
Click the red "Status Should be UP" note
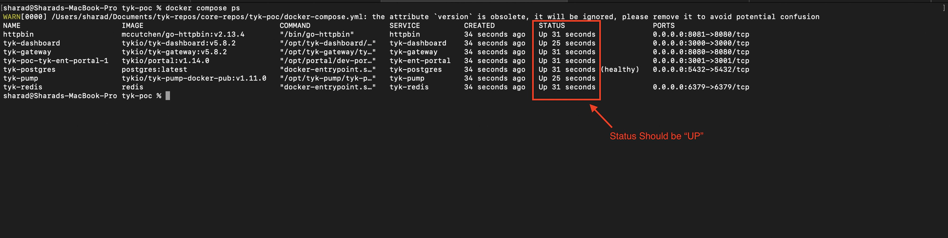coord(656,137)
